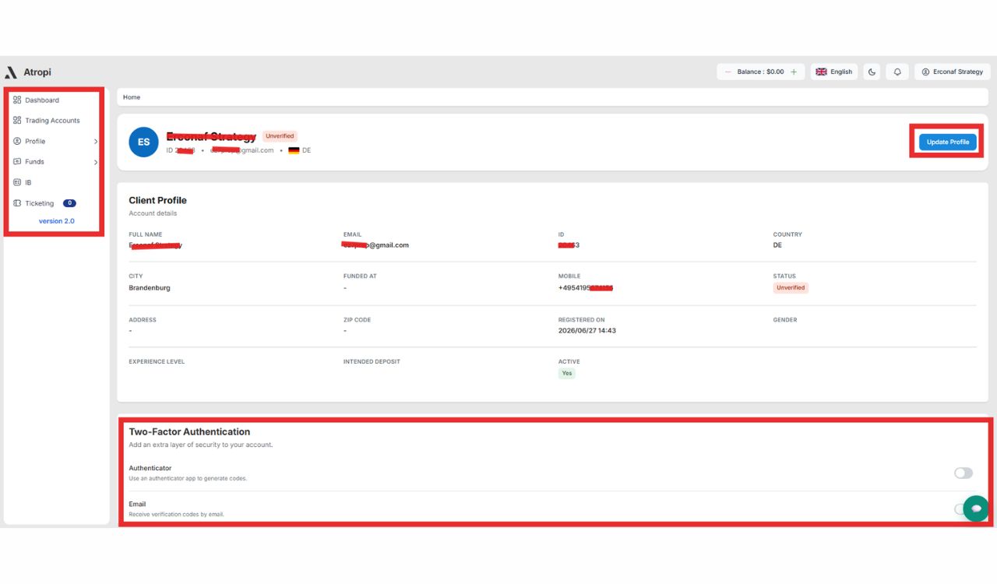Click the Client Profile heading
The image size is (997, 584).
[158, 200]
